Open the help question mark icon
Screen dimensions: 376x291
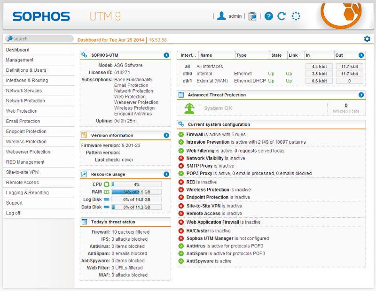pyautogui.click(x=269, y=16)
